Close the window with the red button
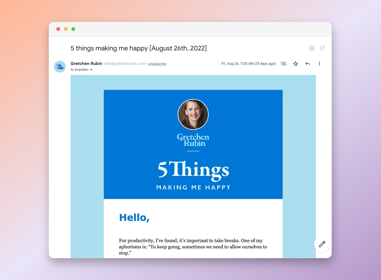Image resolution: width=381 pixels, height=280 pixels. 58,29
